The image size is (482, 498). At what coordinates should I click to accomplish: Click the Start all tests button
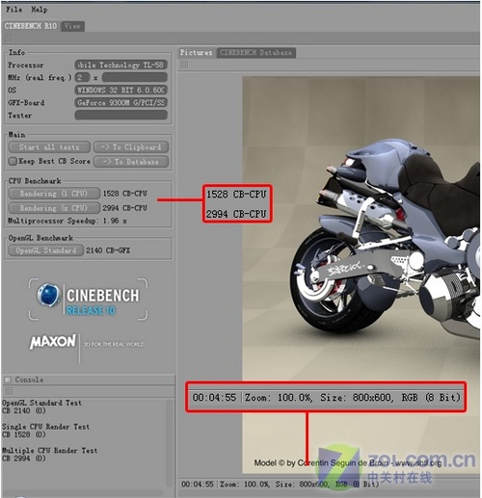point(49,147)
